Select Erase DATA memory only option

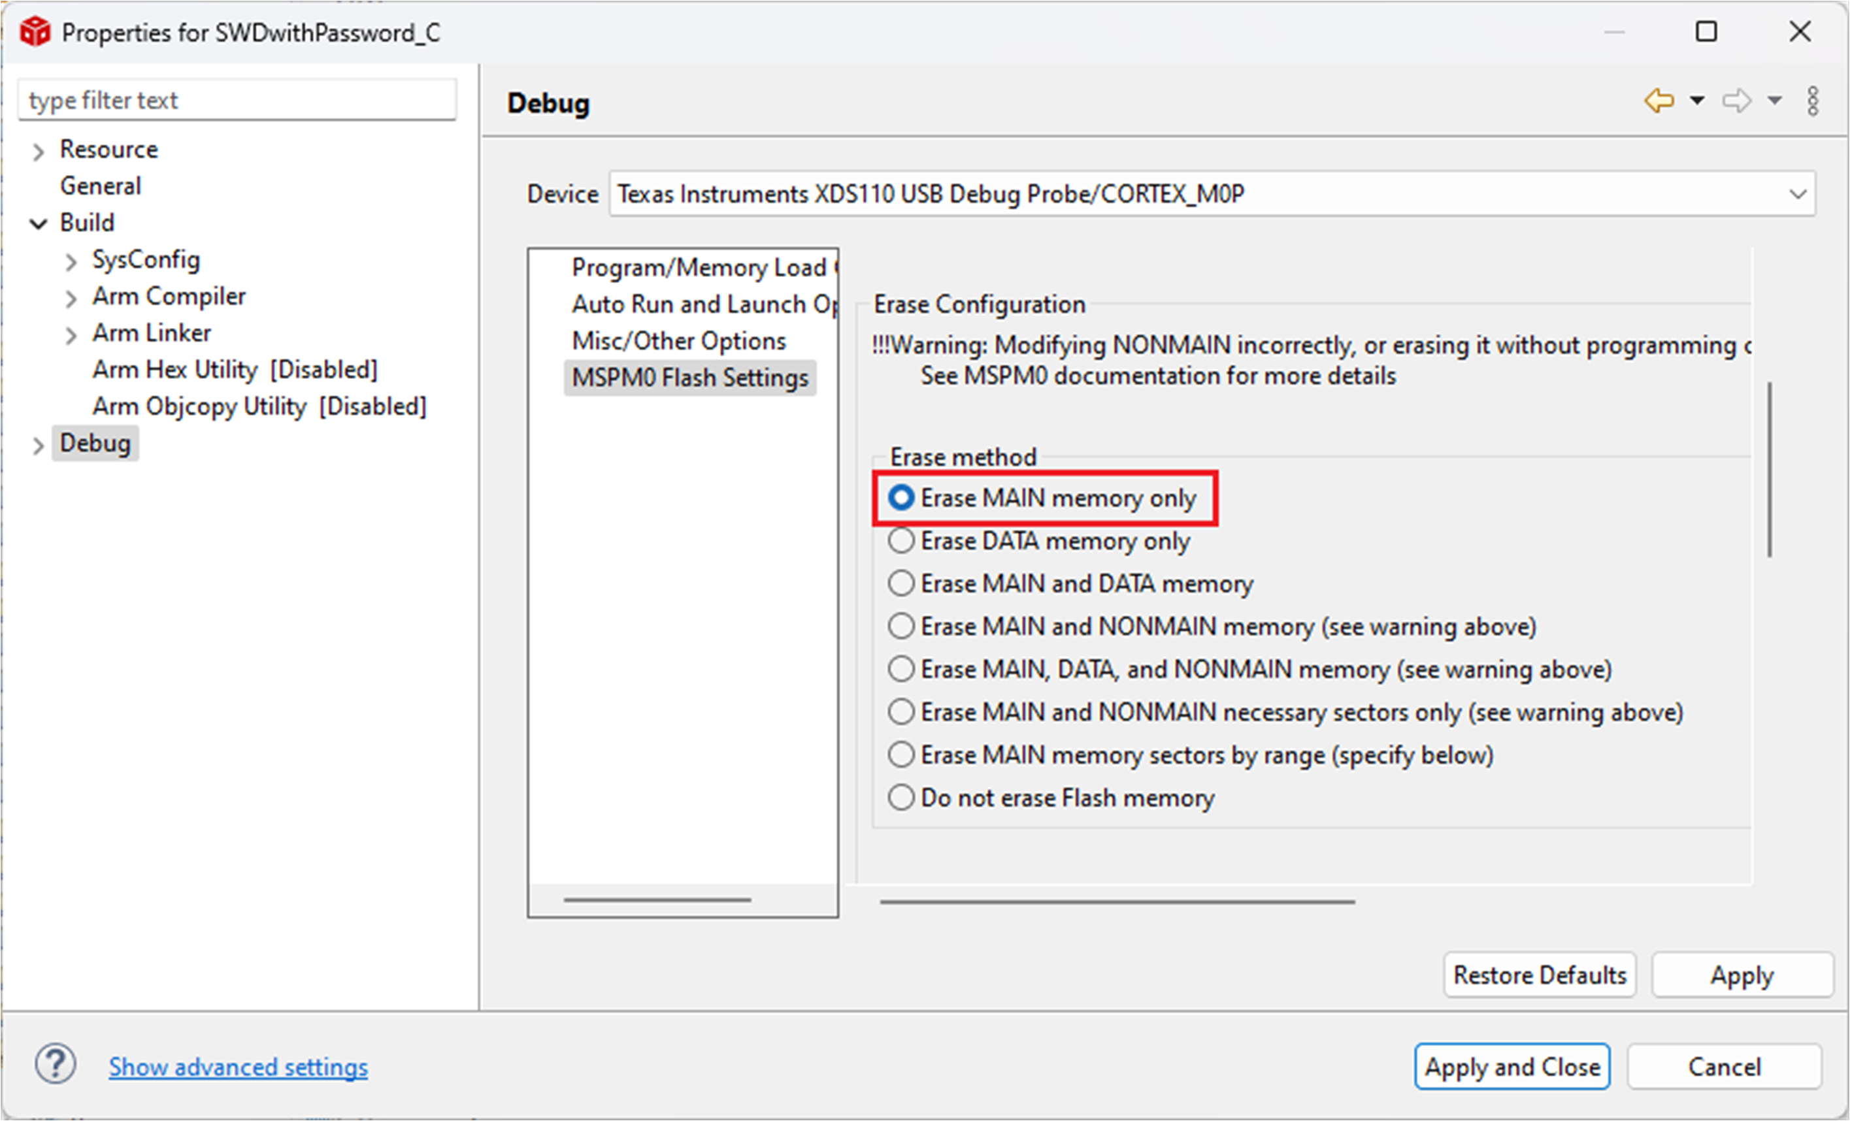click(902, 540)
